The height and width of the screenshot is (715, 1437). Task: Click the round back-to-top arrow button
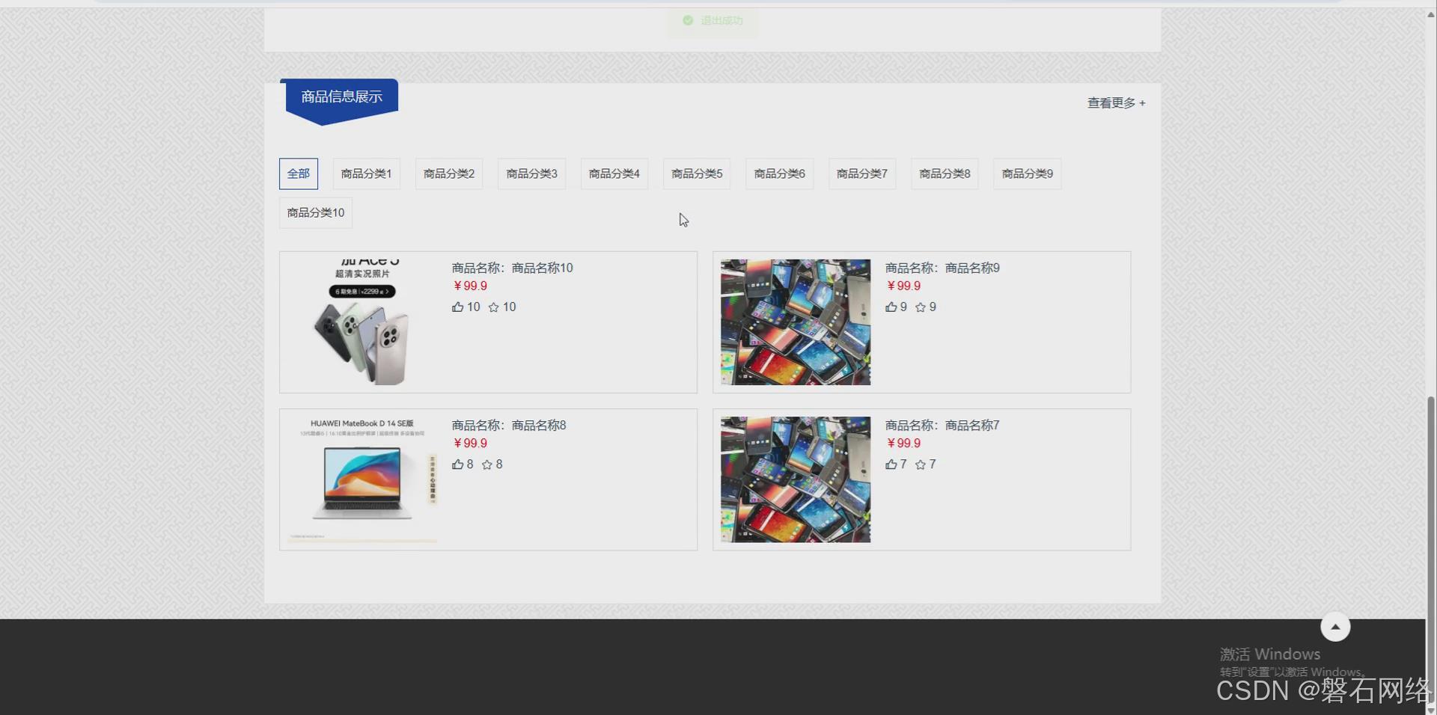[x=1335, y=627]
